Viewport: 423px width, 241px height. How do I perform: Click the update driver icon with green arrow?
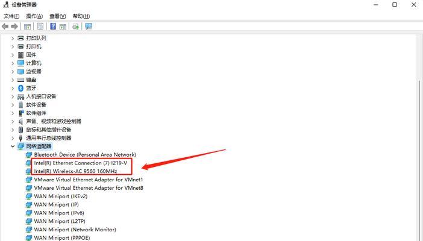point(76,27)
